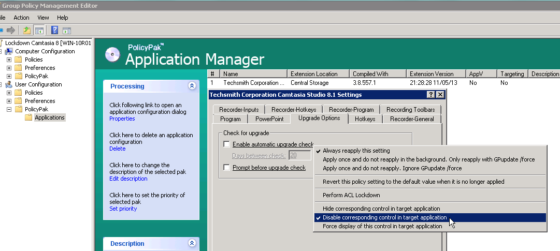560x251 pixels.
Task: Click the Edit description link
Action: [128, 179]
